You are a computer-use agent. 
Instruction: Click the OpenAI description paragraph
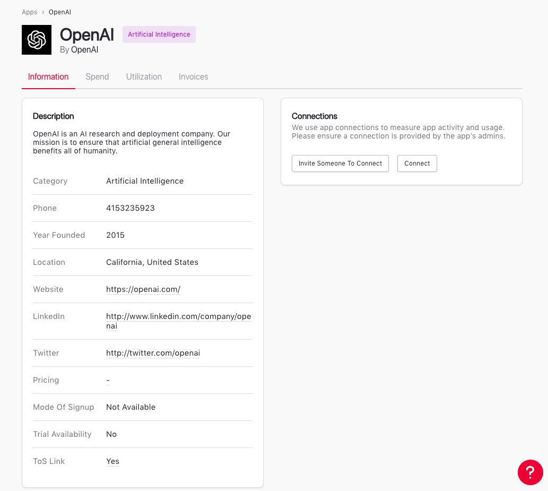pyautogui.click(x=132, y=142)
